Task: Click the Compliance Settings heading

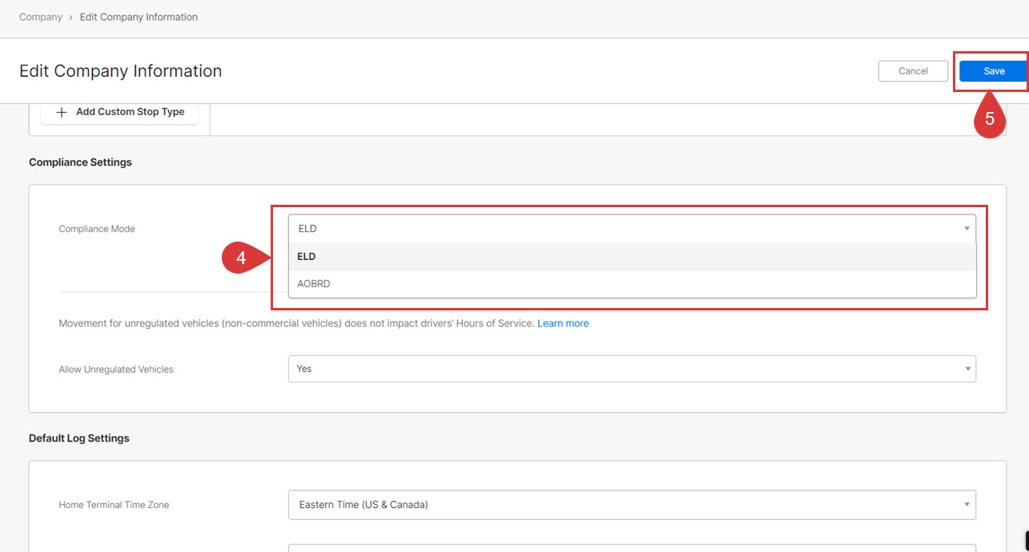Action: (x=80, y=162)
